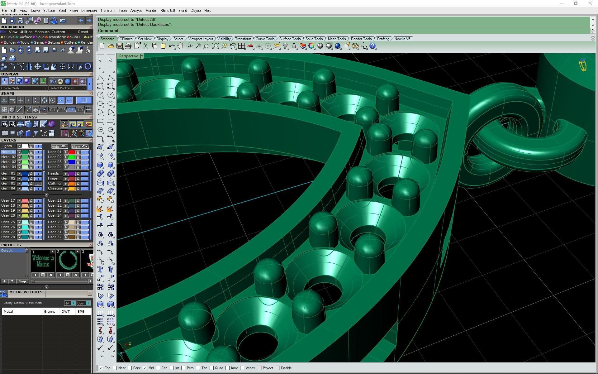Click the Paste clipboard icon
598x374 pixels.
(x=163, y=46)
